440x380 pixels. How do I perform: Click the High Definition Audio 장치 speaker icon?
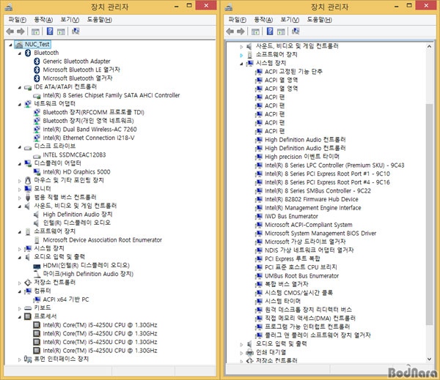(36, 215)
